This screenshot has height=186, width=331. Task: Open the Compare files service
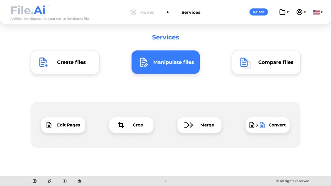point(266,62)
